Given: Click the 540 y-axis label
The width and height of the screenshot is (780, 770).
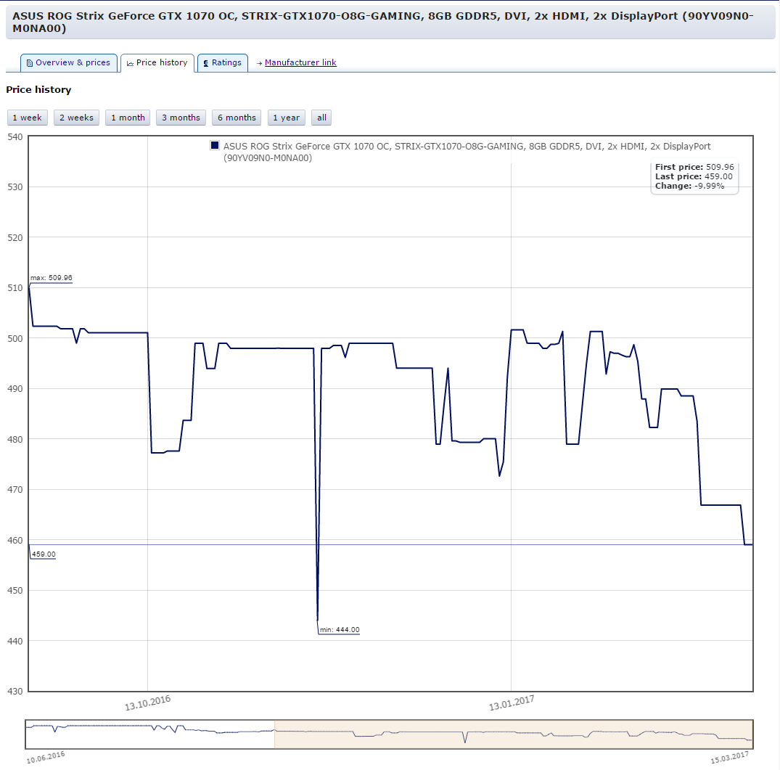Looking at the screenshot, I should [x=15, y=136].
